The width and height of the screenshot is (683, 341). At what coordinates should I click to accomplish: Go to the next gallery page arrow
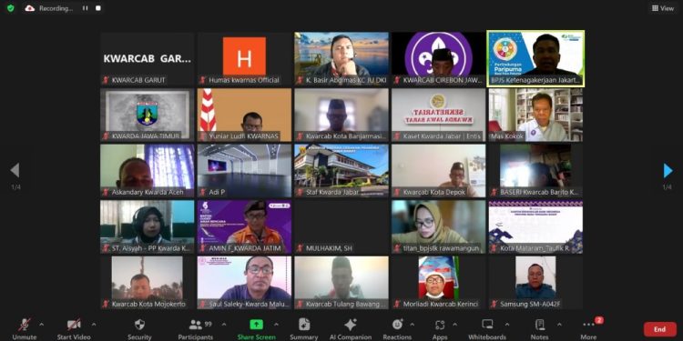pos(668,171)
